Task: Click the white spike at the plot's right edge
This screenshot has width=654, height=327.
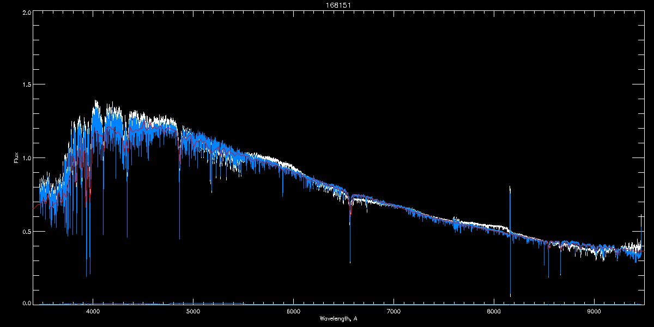Action: (x=641, y=218)
